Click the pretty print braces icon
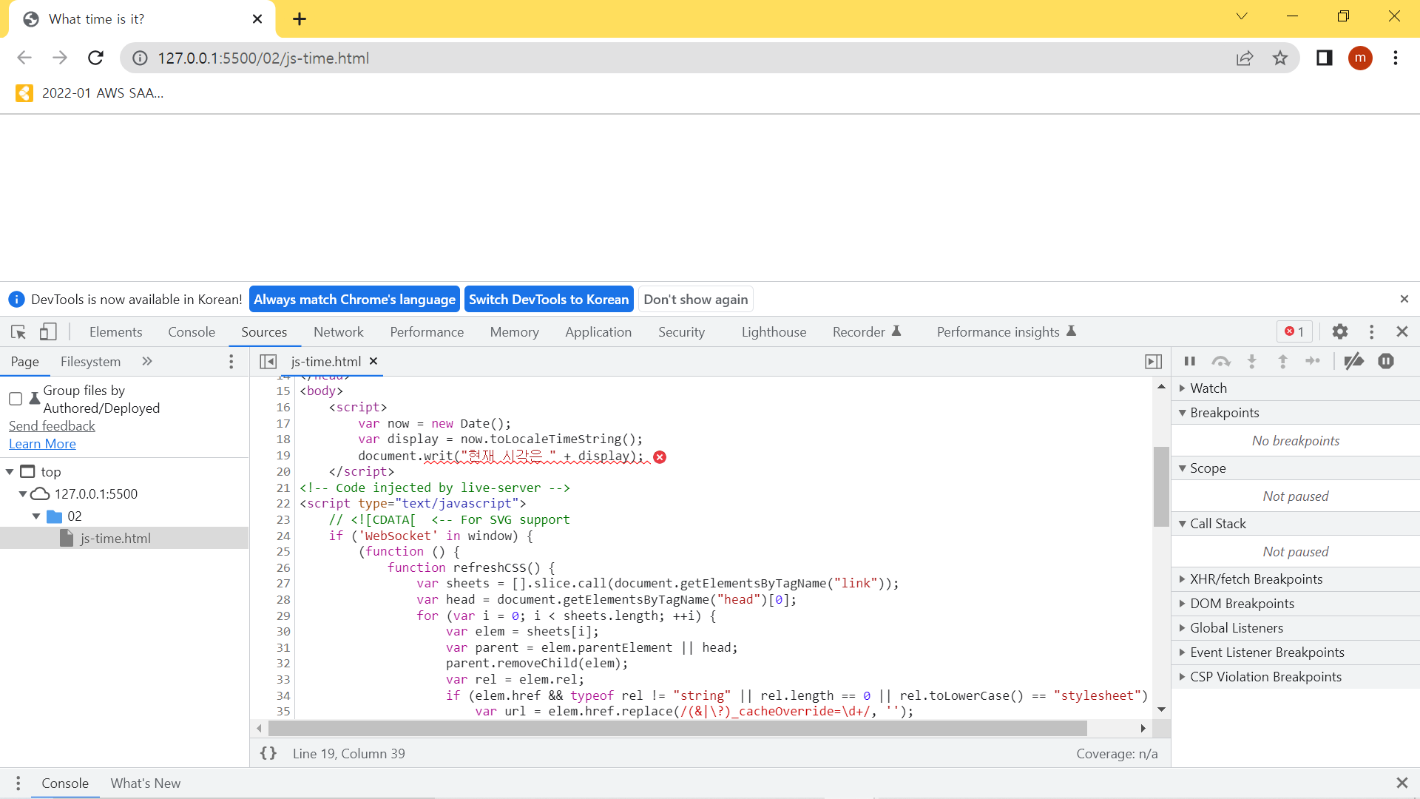The height and width of the screenshot is (799, 1420). (x=268, y=753)
